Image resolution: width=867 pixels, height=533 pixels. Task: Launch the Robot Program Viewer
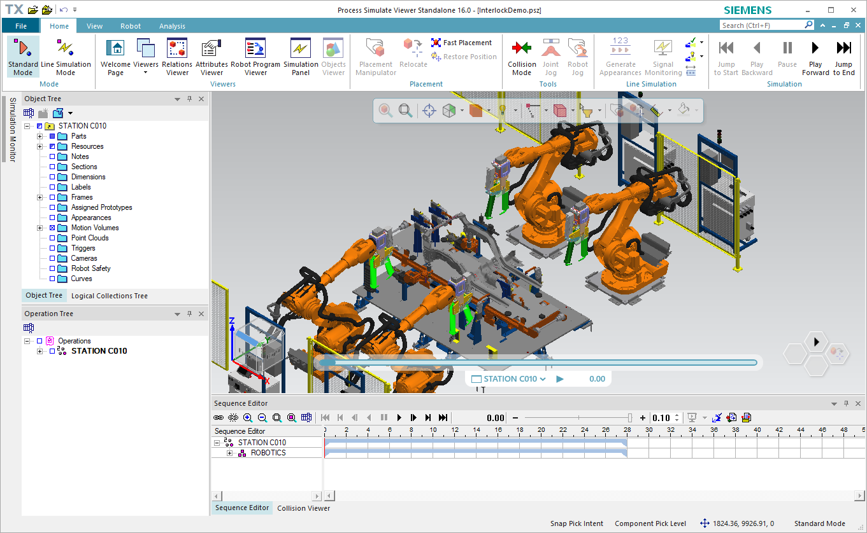point(255,56)
